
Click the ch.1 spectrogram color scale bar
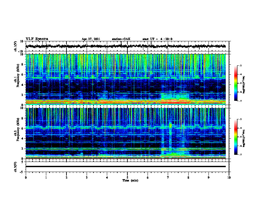click(236, 83)
